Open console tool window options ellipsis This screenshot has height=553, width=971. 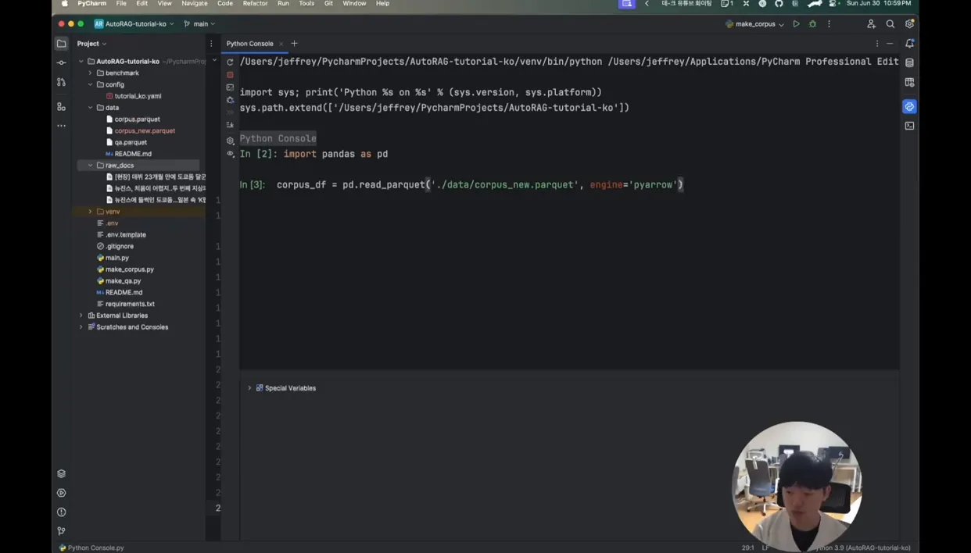click(x=877, y=44)
